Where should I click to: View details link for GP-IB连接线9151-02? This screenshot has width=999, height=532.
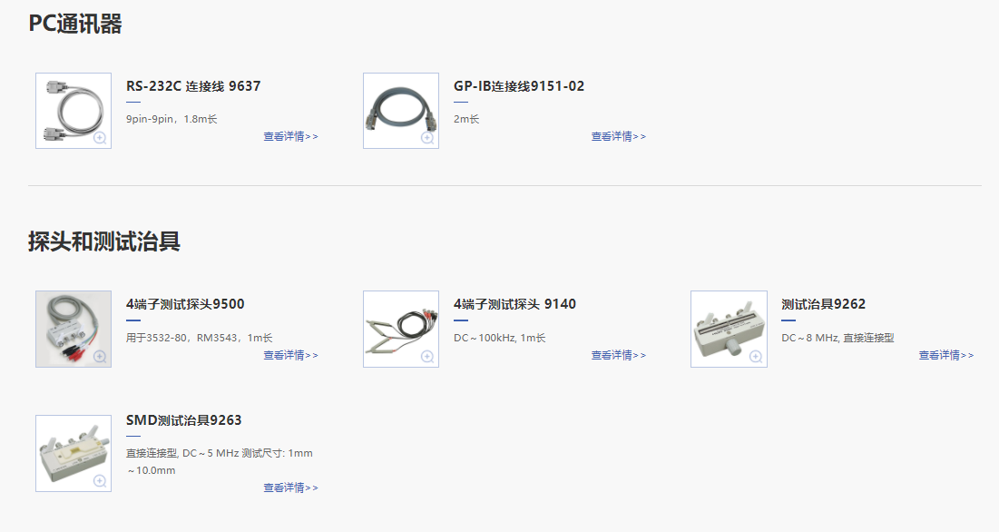[618, 136]
